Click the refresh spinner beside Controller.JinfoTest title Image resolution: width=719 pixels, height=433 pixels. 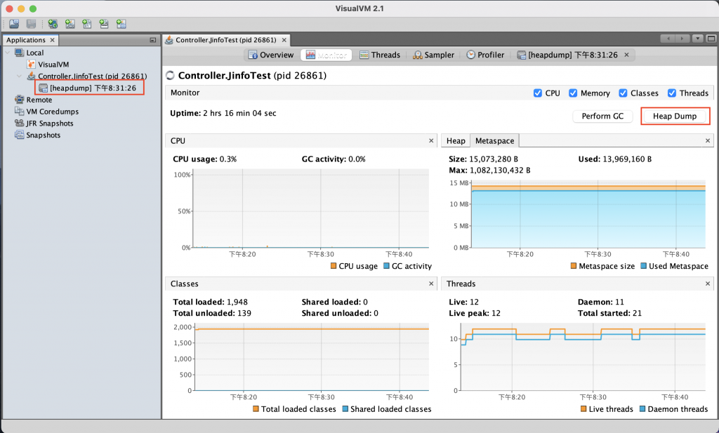pyautogui.click(x=171, y=76)
